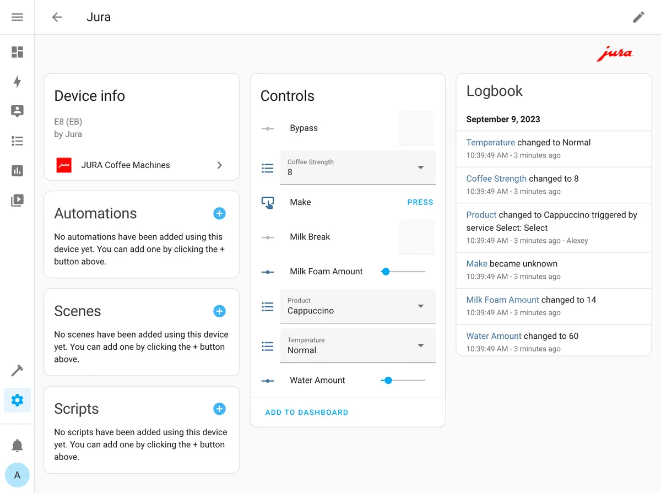Click the Logbook heading
The height and width of the screenshot is (493, 661).
click(495, 91)
